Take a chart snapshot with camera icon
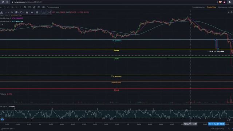 (x=39, y=7)
